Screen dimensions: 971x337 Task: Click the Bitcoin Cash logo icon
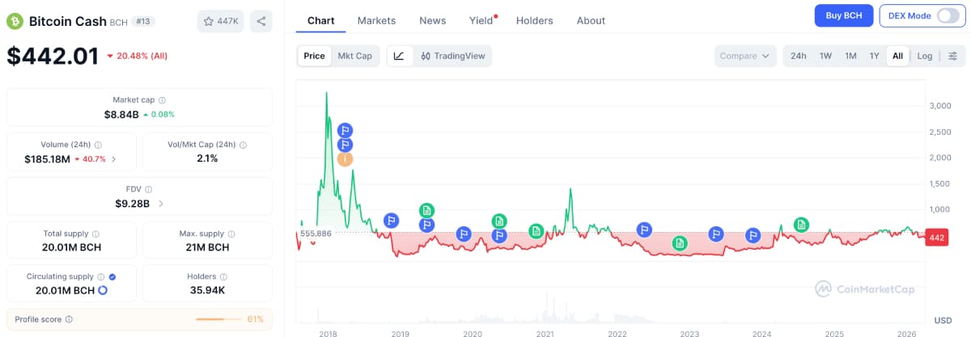point(15,21)
